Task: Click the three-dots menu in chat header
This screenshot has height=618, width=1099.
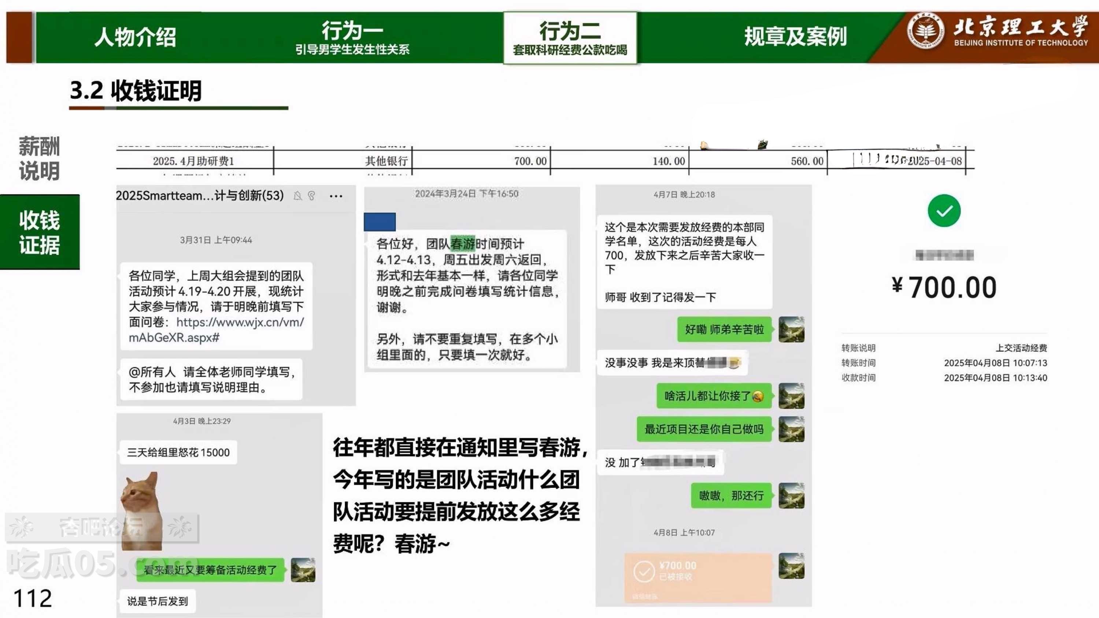Action: 336,196
